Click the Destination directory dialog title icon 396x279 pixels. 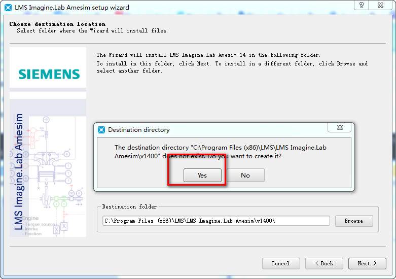point(101,130)
